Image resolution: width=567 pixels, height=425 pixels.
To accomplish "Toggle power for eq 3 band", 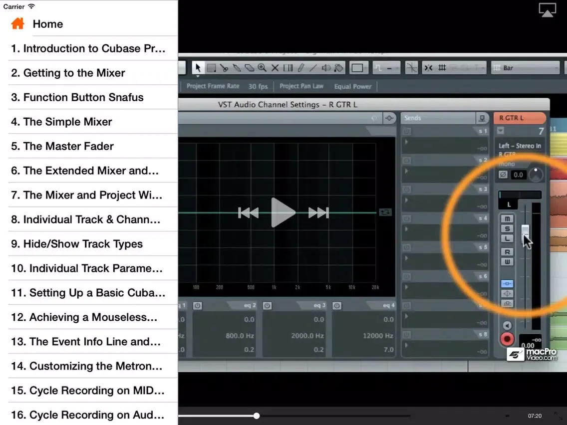I will [267, 306].
